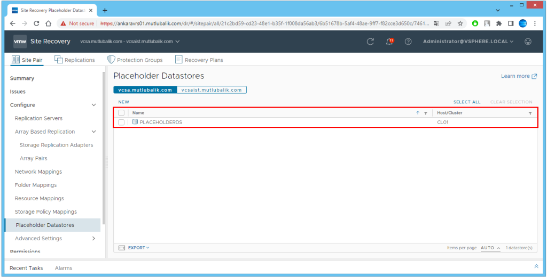Open the help question mark icon

(x=408, y=42)
